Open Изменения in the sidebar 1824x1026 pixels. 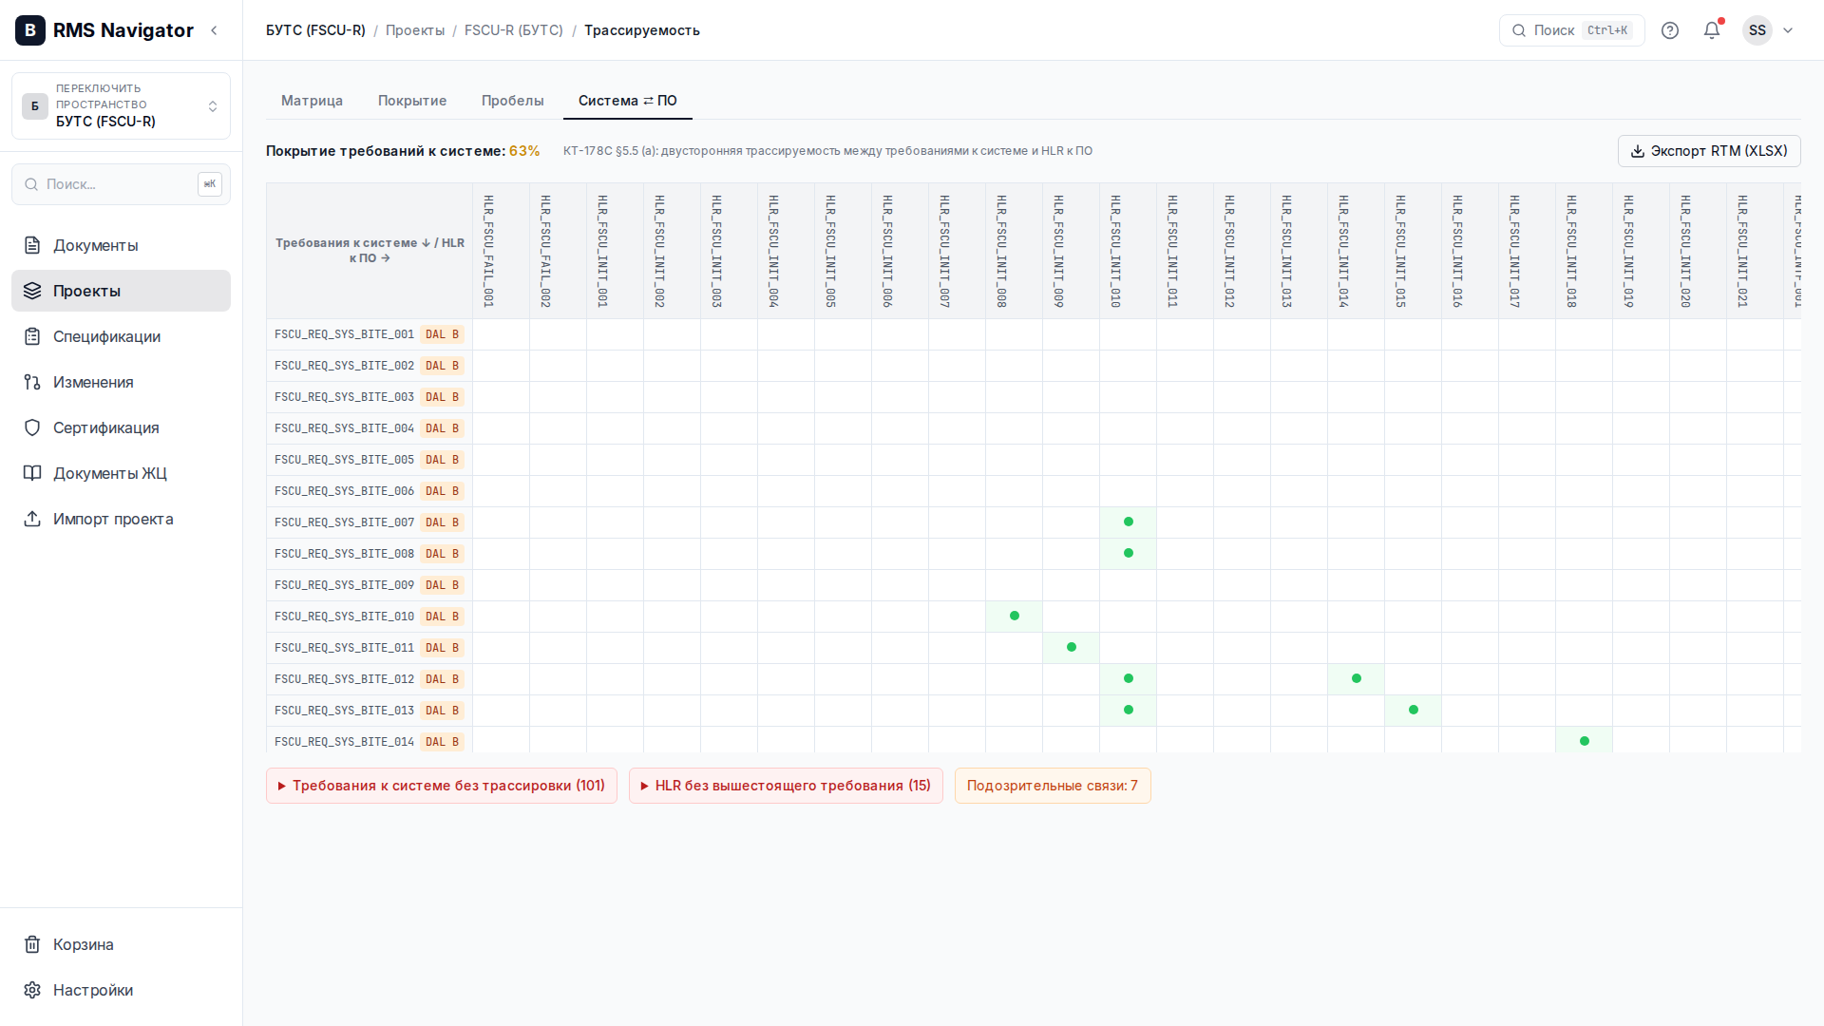(x=121, y=382)
